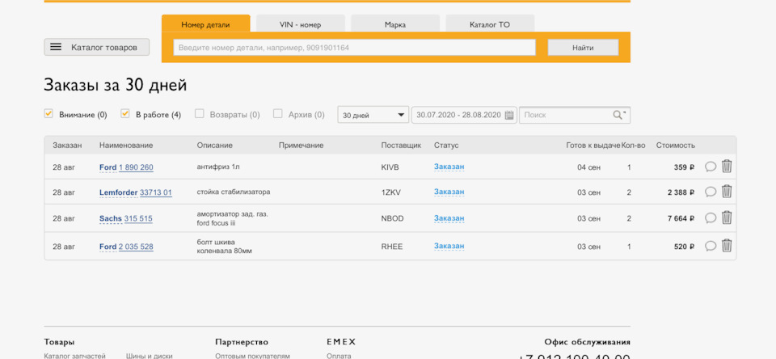Enable the Архив (0) filter
Image resolution: width=776 pixels, height=359 pixels.
click(x=278, y=114)
